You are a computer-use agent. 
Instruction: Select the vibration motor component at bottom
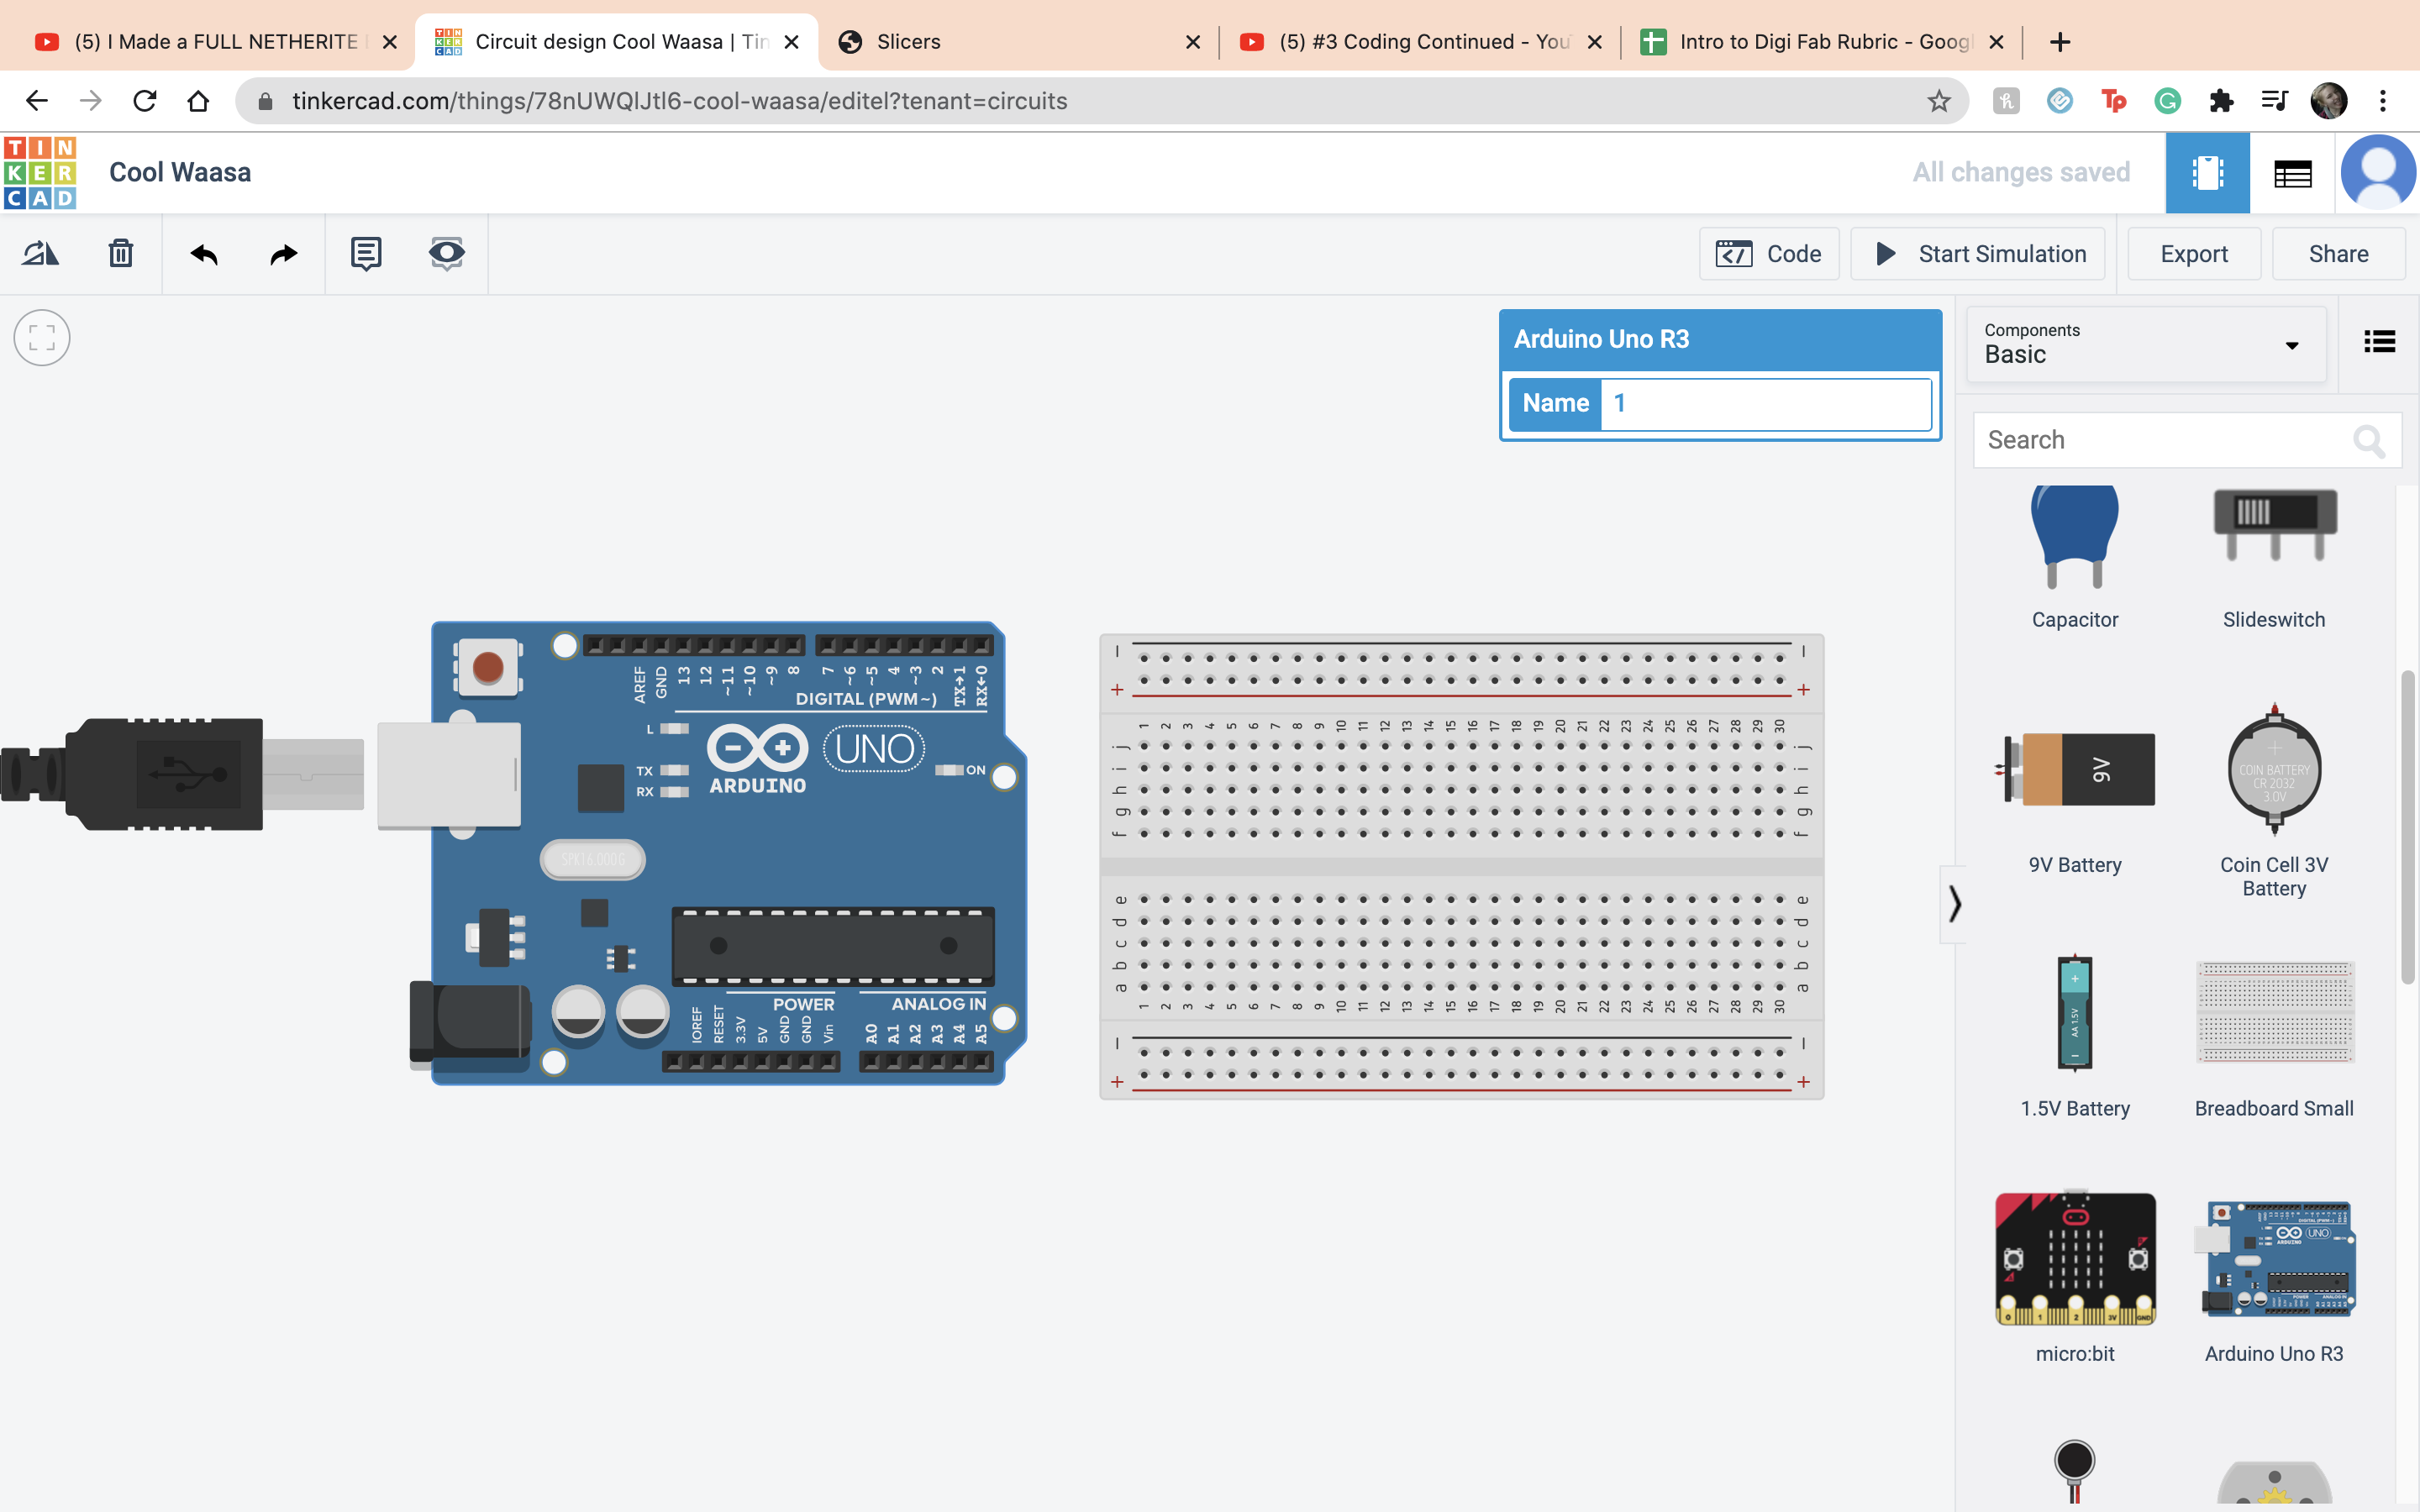tap(2074, 1470)
